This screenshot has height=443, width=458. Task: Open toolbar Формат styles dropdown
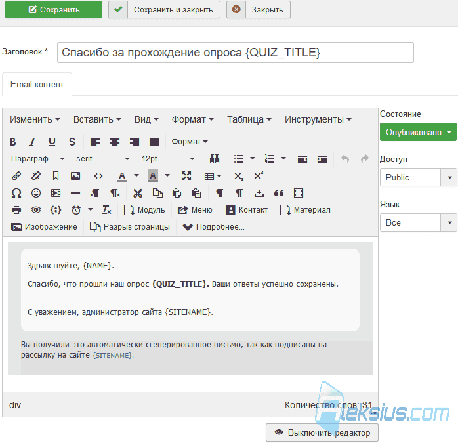189,142
